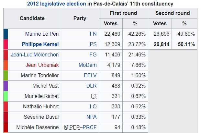
Task: Click the PS party link
Action: (93, 44)
